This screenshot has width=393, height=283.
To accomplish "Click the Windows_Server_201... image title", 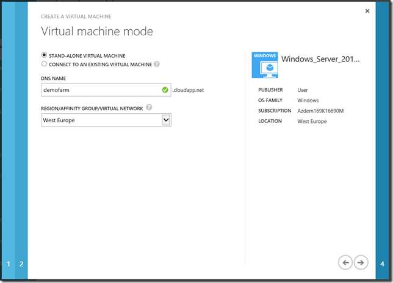I will [x=320, y=59].
